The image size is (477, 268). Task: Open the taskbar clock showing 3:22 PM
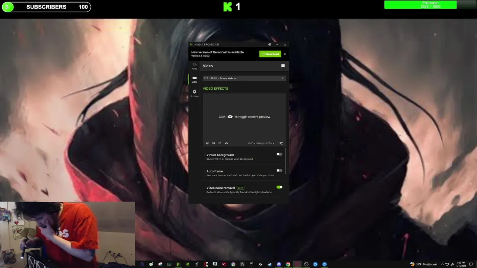(461, 264)
